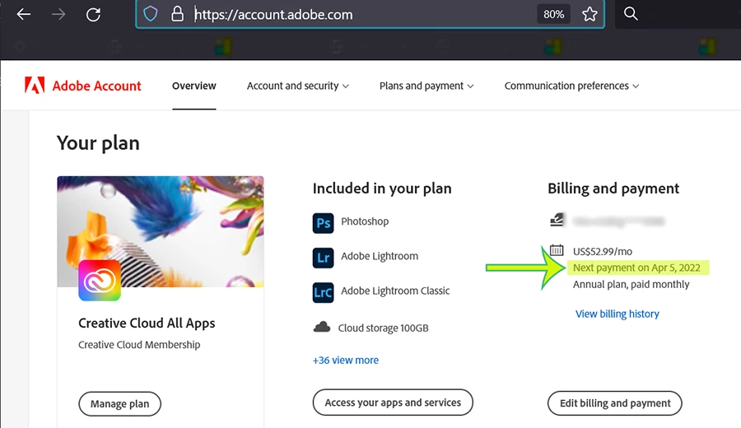Image resolution: width=741 pixels, height=428 pixels.
Task: Reset the 80% zoom level indicator
Action: click(x=553, y=14)
